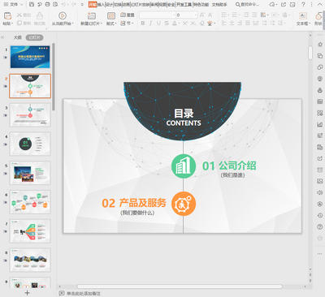Click the Undo arrow icon
This screenshot has width=325, height=297.
click(x=63, y=4)
